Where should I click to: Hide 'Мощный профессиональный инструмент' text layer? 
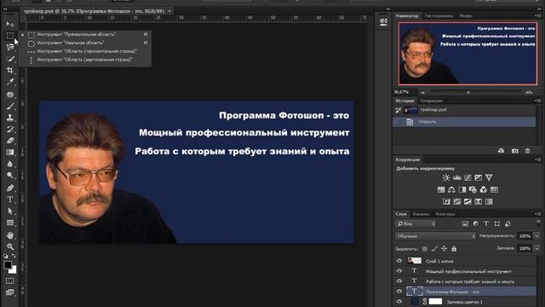[x=399, y=271]
